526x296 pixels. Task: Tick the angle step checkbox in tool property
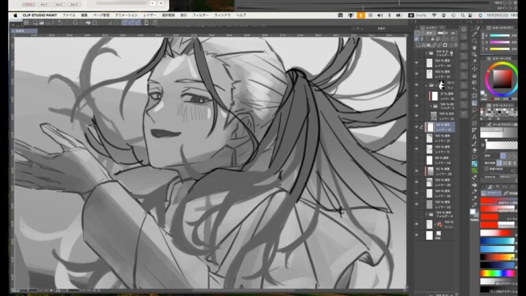pyautogui.click(x=486, y=169)
